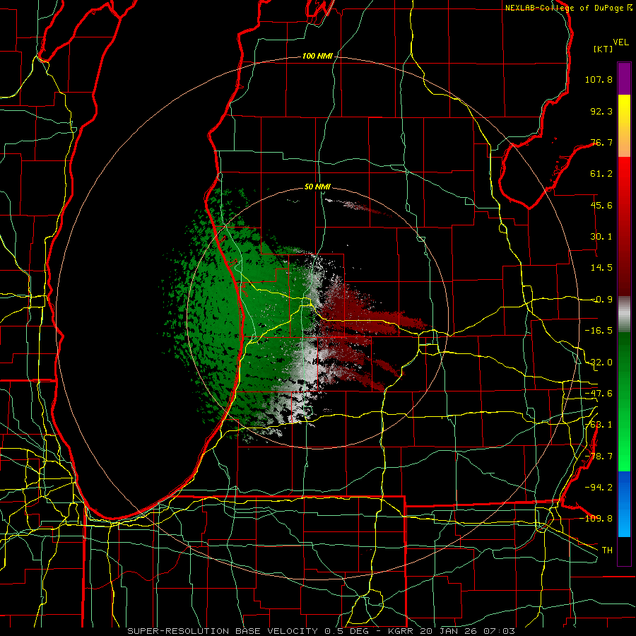The height and width of the screenshot is (636, 636).
Task: Click the 92.3 legend value
Action: point(601,111)
